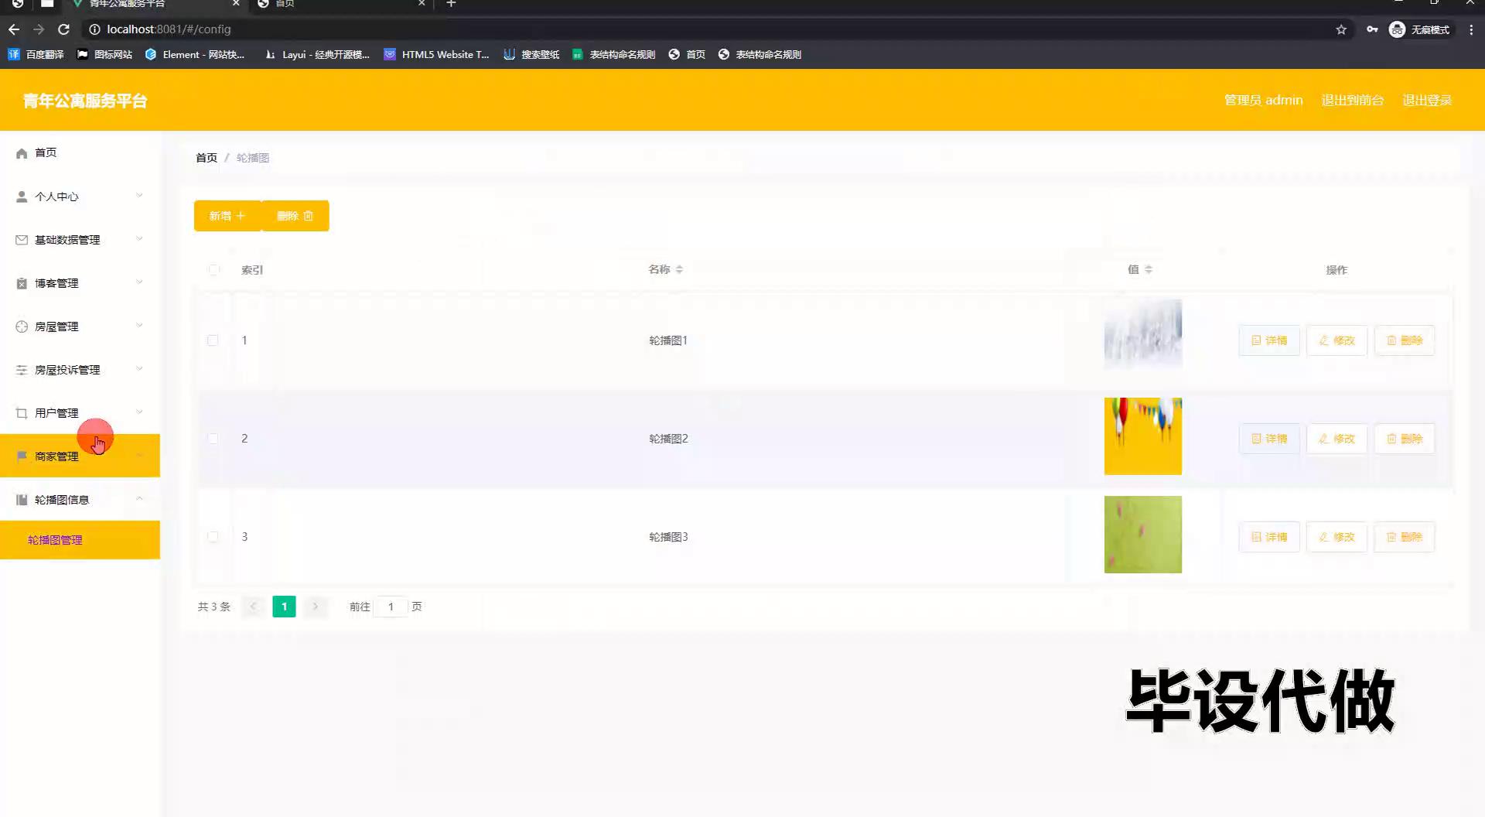Image resolution: width=1485 pixels, height=817 pixels.
Task: Click the 删除 trash button on 轮播图3
Action: click(1405, 536)
